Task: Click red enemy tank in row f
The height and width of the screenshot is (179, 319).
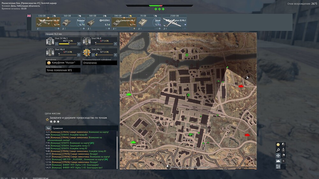Action: coord(247,135)
